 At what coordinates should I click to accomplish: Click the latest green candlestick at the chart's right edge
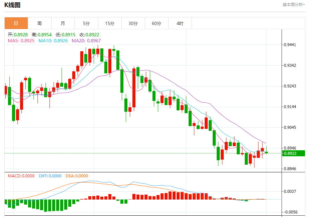(266, 152)
